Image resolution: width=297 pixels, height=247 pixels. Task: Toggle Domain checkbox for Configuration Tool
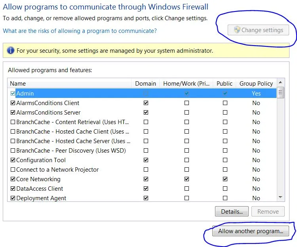146,160
